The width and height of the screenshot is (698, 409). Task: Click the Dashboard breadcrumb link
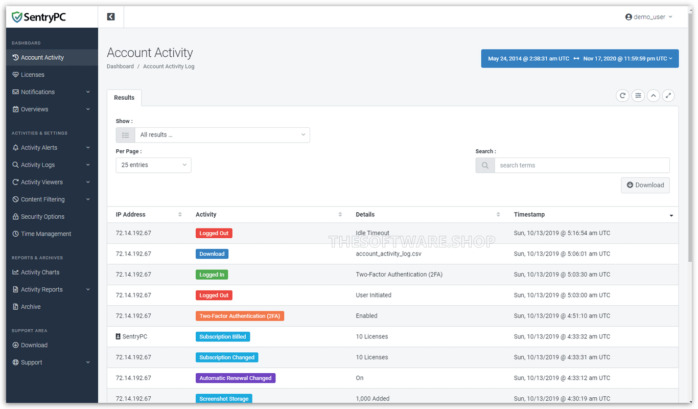[120, 66]
